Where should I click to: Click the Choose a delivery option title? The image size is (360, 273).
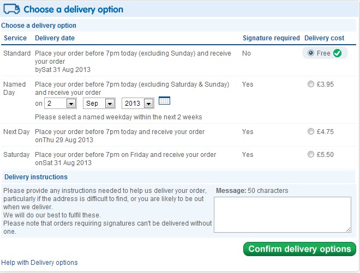tap(73, 9)
